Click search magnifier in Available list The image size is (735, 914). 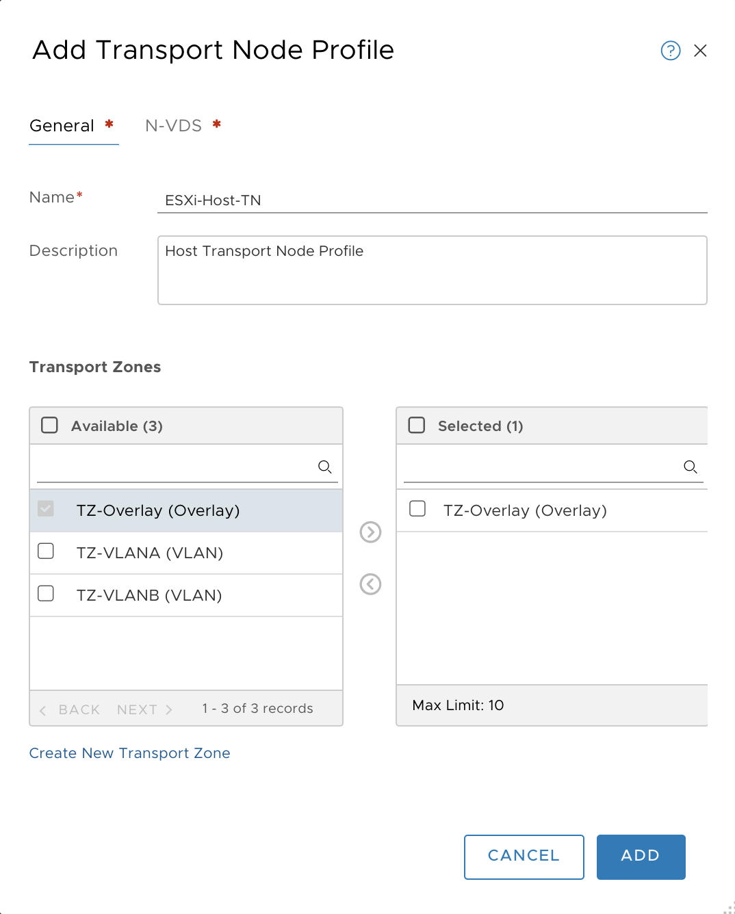pyautogui.click(x=325, y=467)
